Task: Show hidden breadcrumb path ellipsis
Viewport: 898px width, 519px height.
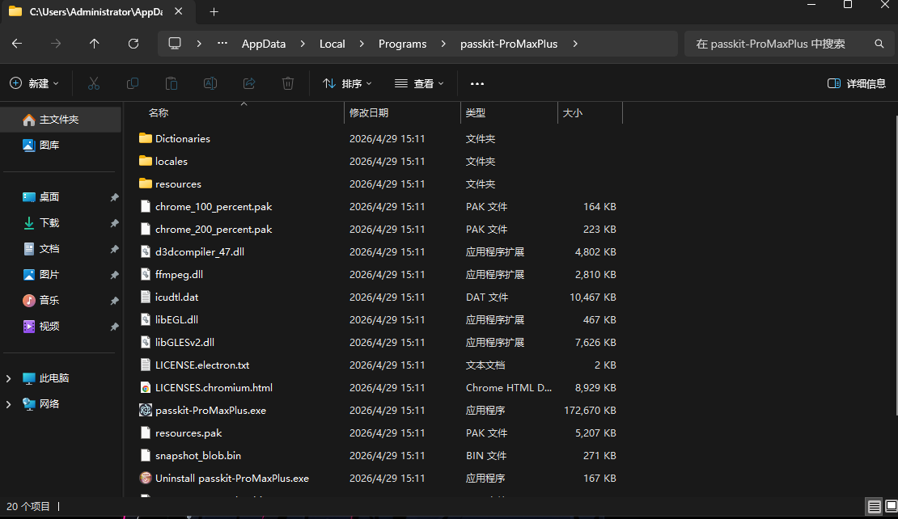Action: [x=222, y=44]
